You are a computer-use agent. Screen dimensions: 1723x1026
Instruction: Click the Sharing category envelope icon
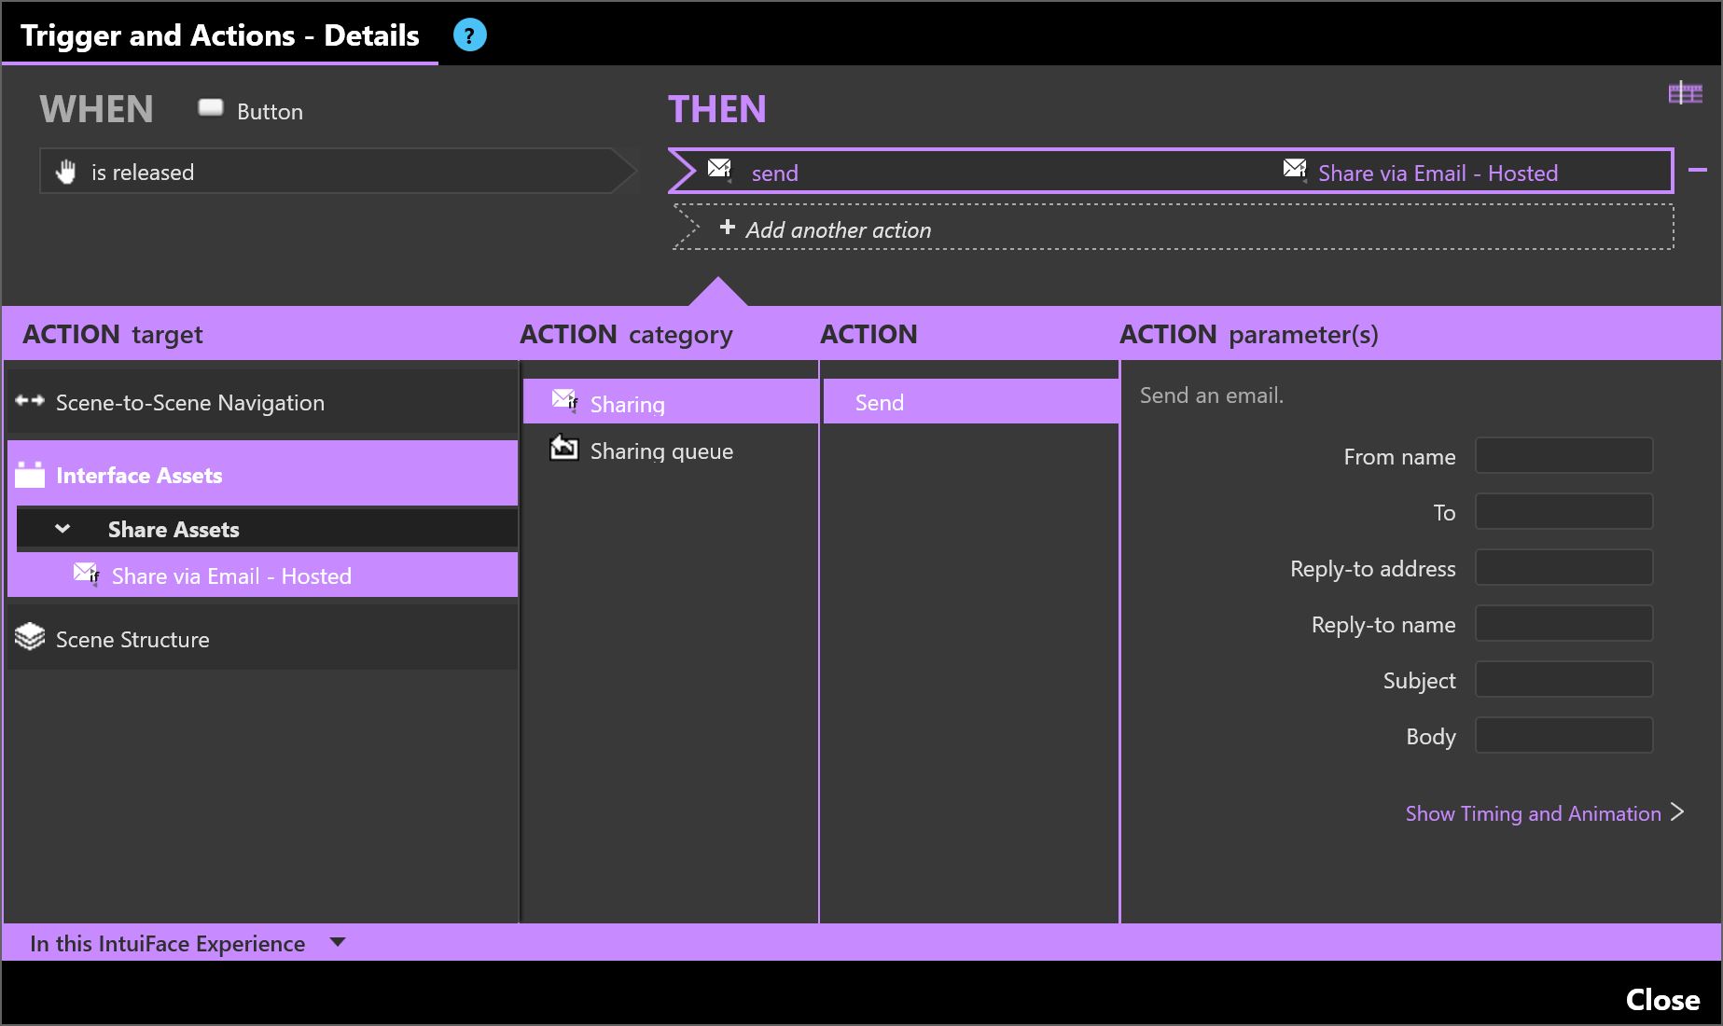click(x=565, y=400)
